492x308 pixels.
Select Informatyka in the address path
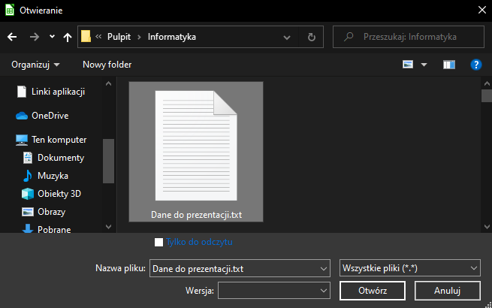[x=171, y=37]
